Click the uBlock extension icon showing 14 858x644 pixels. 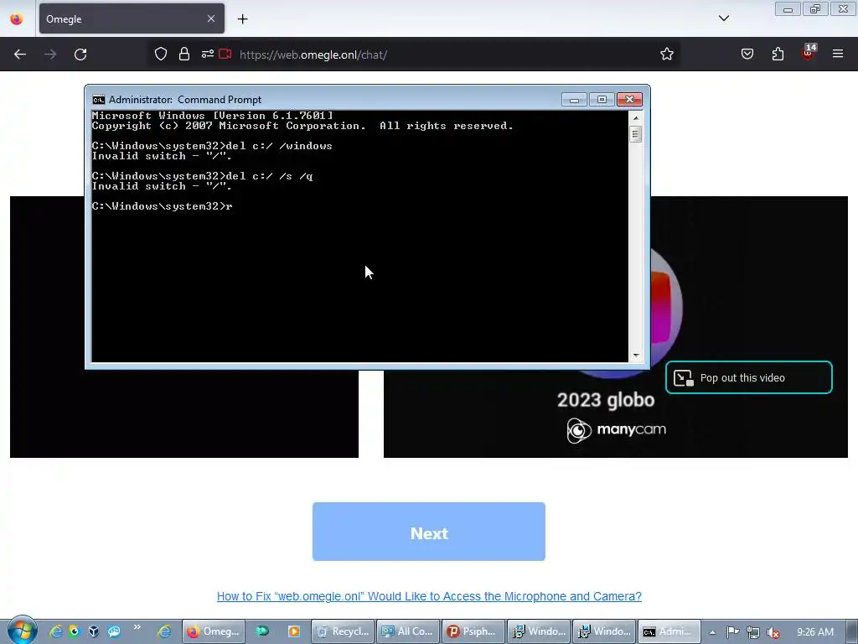pyautogui.click(x=809, y=53)
